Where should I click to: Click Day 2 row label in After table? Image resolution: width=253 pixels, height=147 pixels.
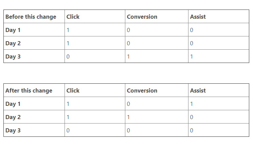tap(13, 117)
